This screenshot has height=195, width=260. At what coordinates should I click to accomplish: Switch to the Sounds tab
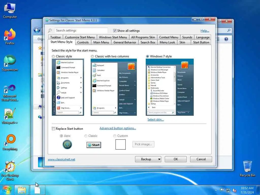click(x=187, y=37)
